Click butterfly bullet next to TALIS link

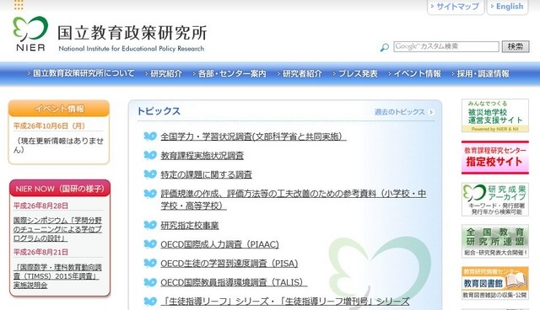[150, 282]
